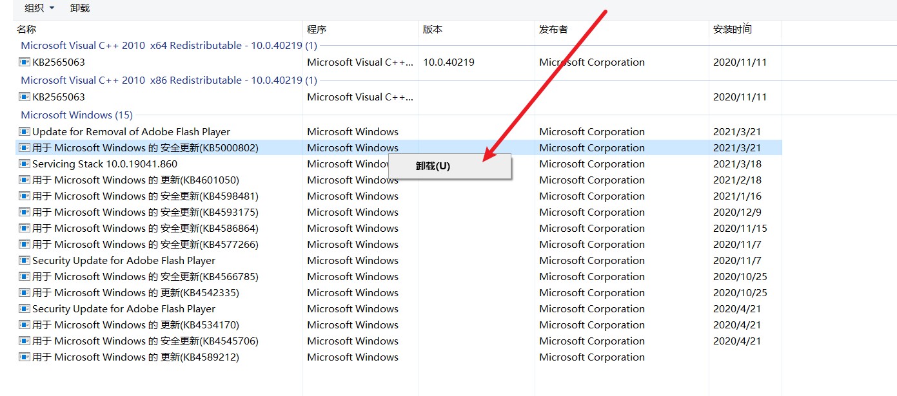Pick the icon of security update KB4586864
The image size is (897, 396).
tap(25, 229)
